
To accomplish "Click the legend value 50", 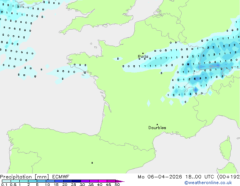I will coord(117,184).
